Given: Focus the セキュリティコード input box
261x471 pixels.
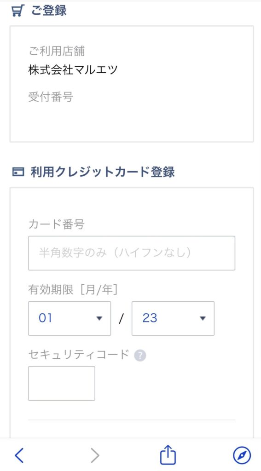Looking at the screenshot, I should point(62,383).
